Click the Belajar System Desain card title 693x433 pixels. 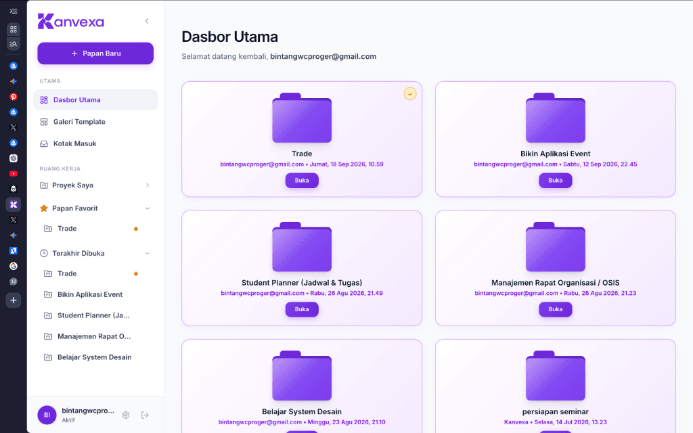click(x=302, y=412)
